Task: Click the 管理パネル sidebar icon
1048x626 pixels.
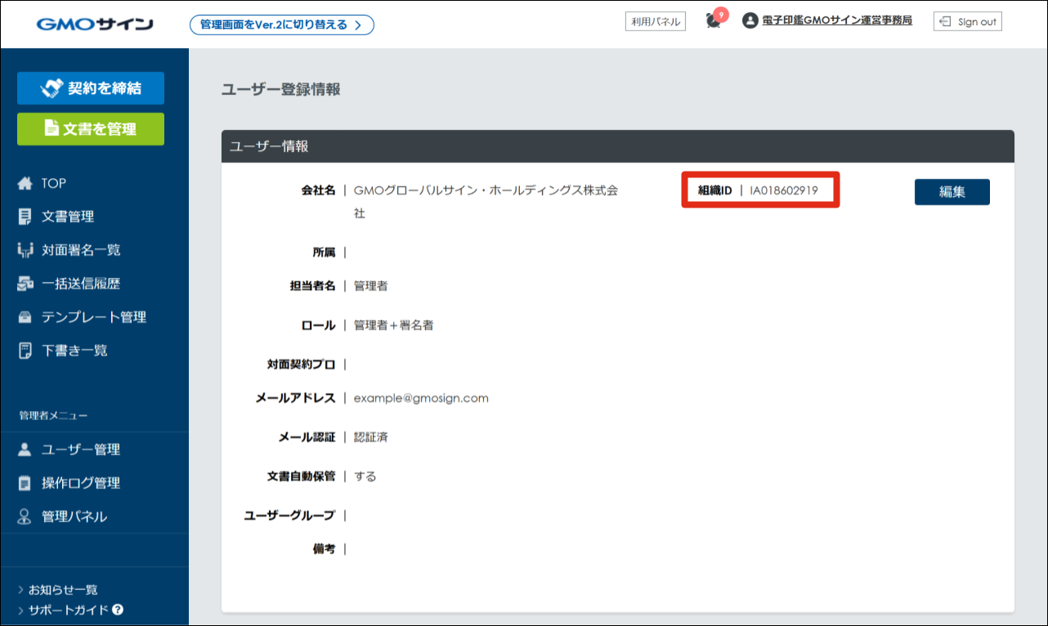Action: tap(25, 516)
